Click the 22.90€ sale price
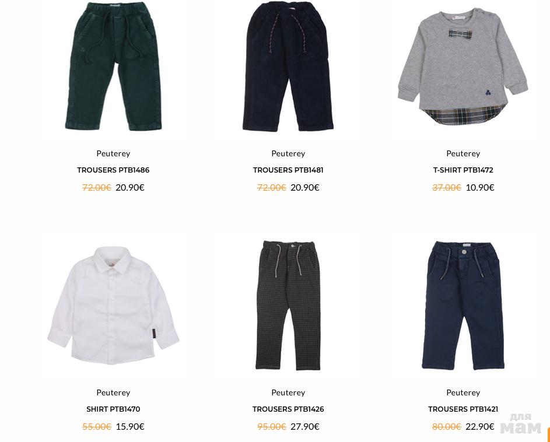The width and height of the screenshot is (550, 442). click(x=480, y=427)
